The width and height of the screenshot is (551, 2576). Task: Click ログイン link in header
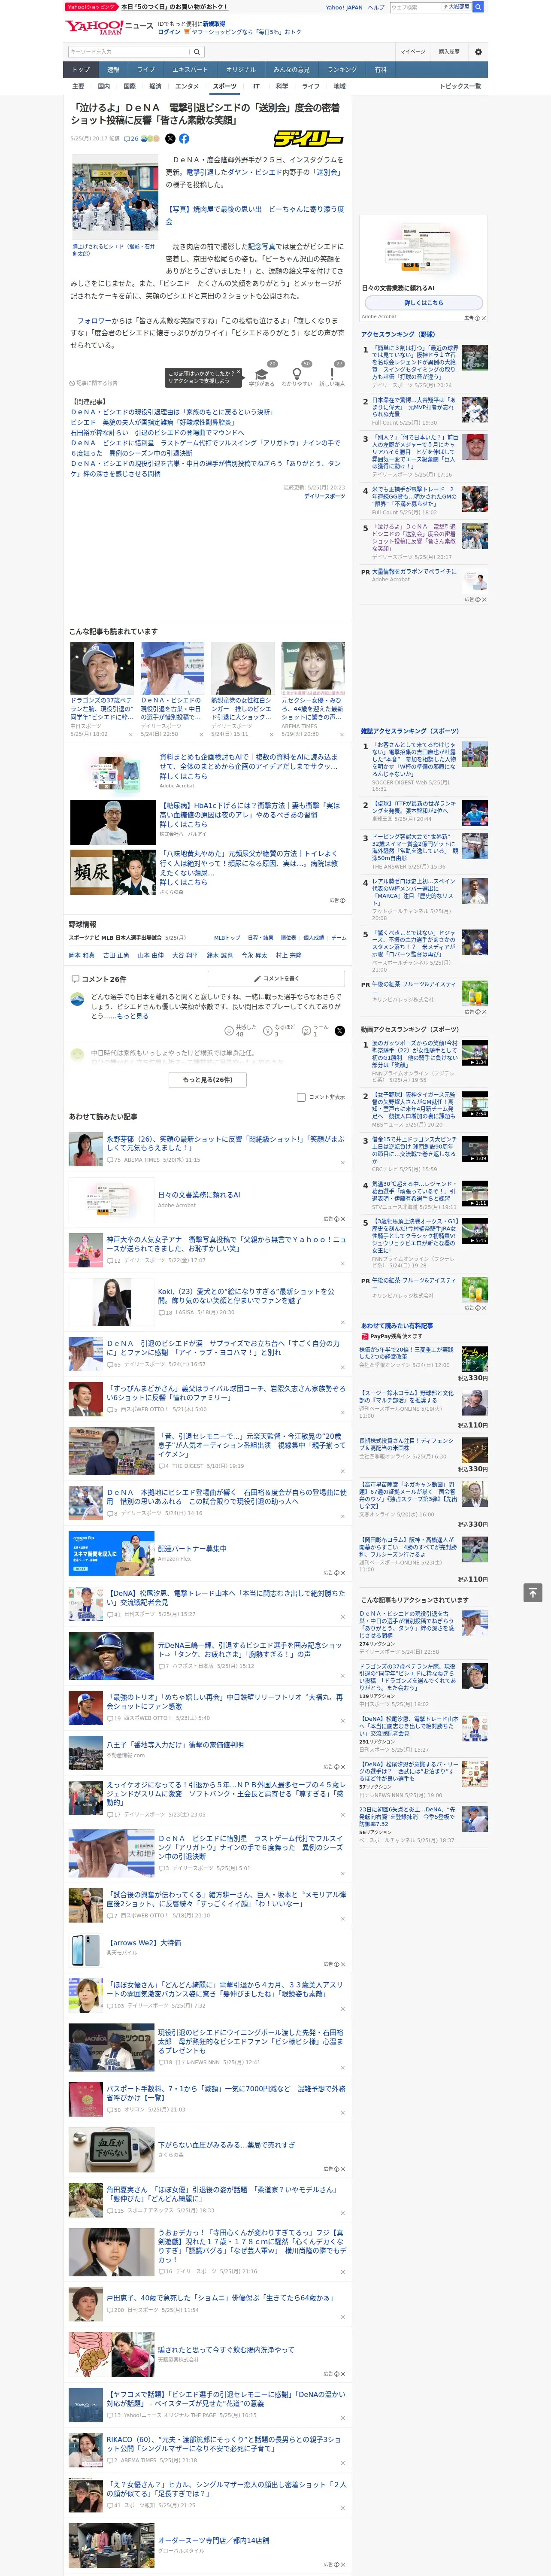point(169,32)
